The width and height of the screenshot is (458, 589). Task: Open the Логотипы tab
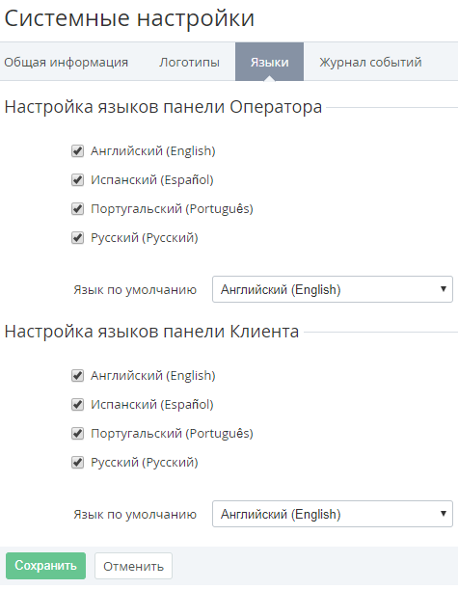(x=189, y=62)
